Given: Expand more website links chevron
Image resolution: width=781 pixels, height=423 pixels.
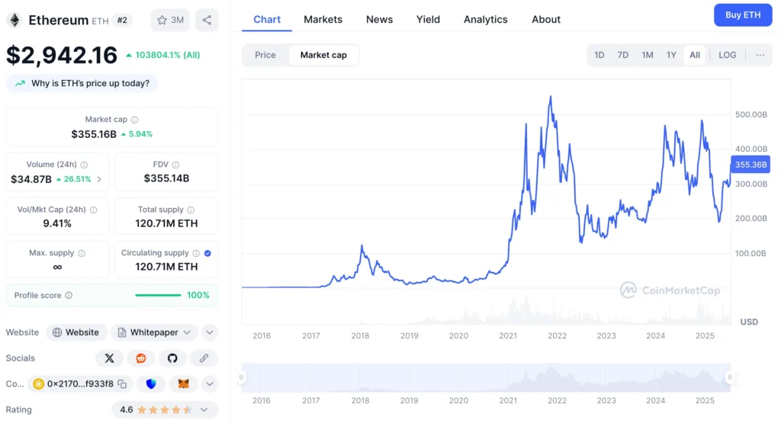Looking at the screenshot, I should (x=210, y=332).
